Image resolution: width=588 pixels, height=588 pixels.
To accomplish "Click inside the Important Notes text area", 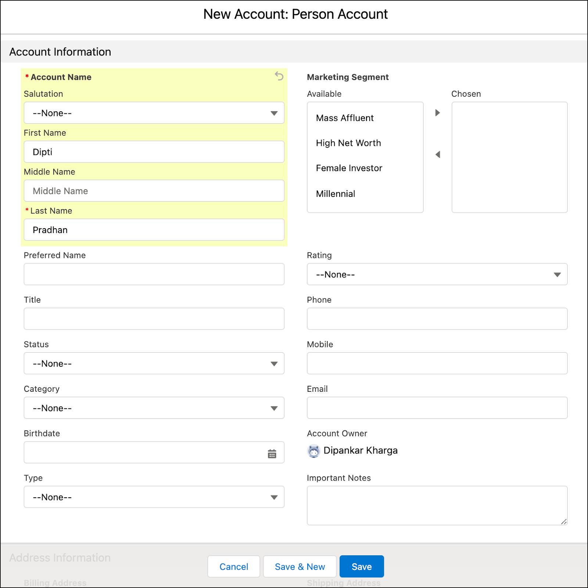I will click(437, 505).
